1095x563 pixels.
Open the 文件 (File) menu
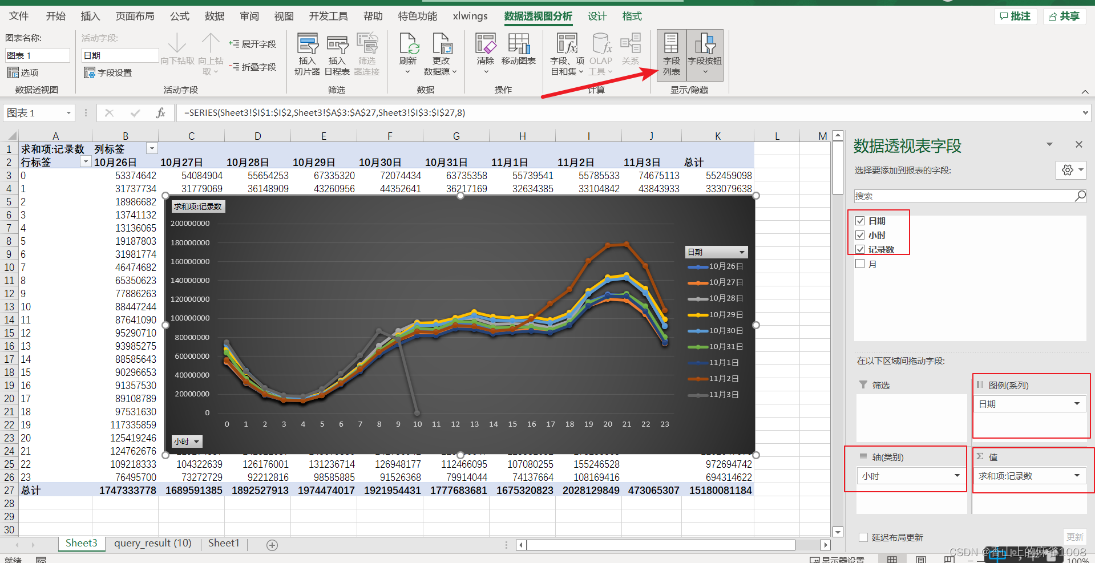coord(19,16)
